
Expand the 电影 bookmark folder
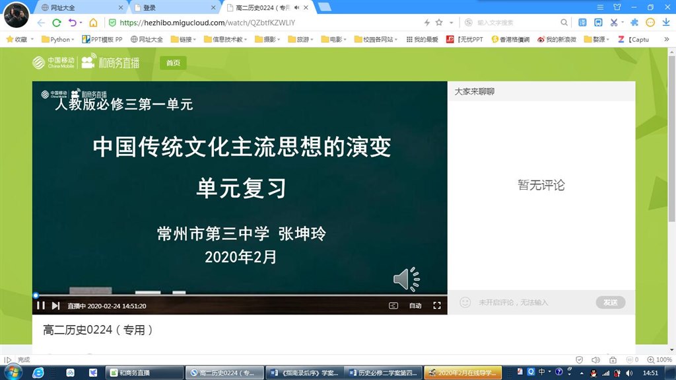(x=333, y=39)
